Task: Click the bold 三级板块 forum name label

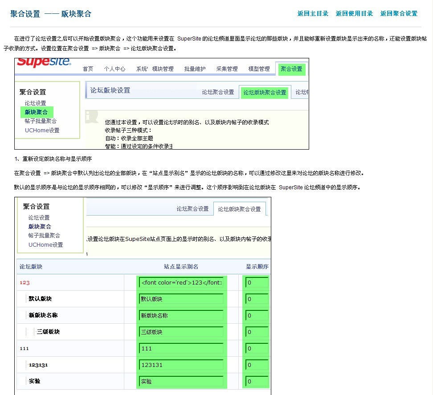Action: click(x=48, y=331)
